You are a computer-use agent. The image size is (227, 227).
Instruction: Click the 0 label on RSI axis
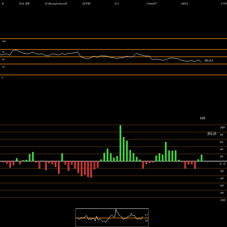click(2, 78)
